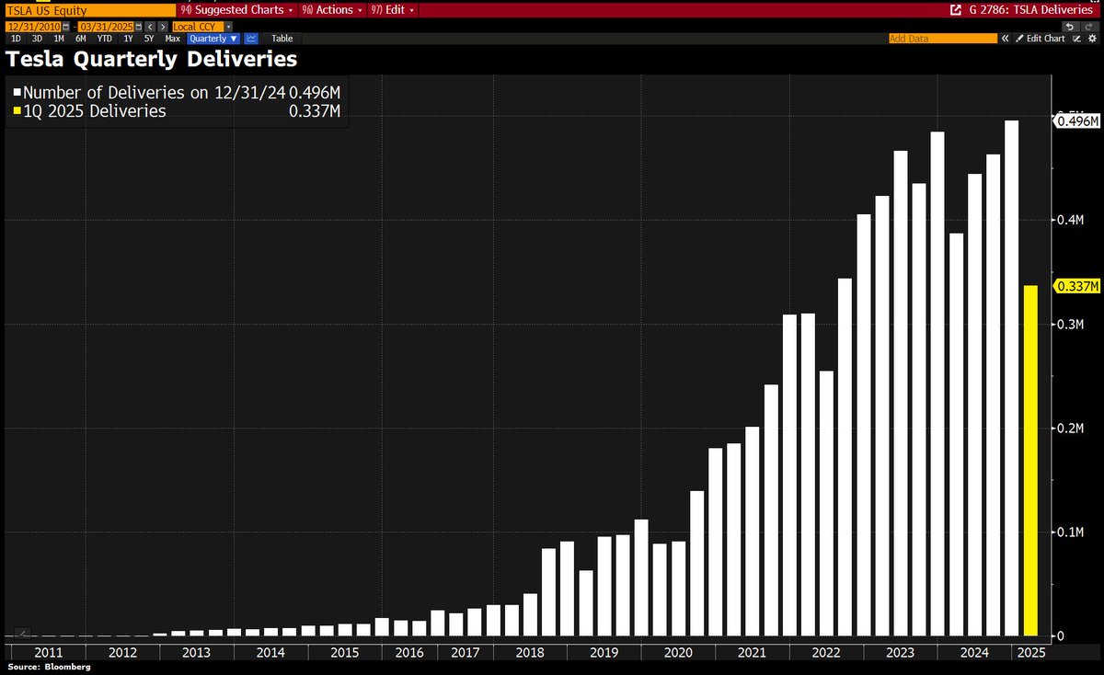Click the 0.337M yellow axis label
The height and width of the screenshot is (675, 1104).
coord(1078,286)
